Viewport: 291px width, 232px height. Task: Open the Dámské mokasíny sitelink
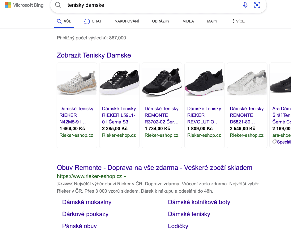coord(87,202)
